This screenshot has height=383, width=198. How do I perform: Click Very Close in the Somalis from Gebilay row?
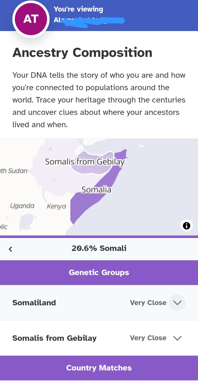148,338
